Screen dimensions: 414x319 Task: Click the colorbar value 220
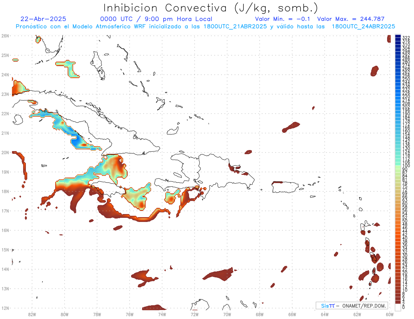coord(406,96)
